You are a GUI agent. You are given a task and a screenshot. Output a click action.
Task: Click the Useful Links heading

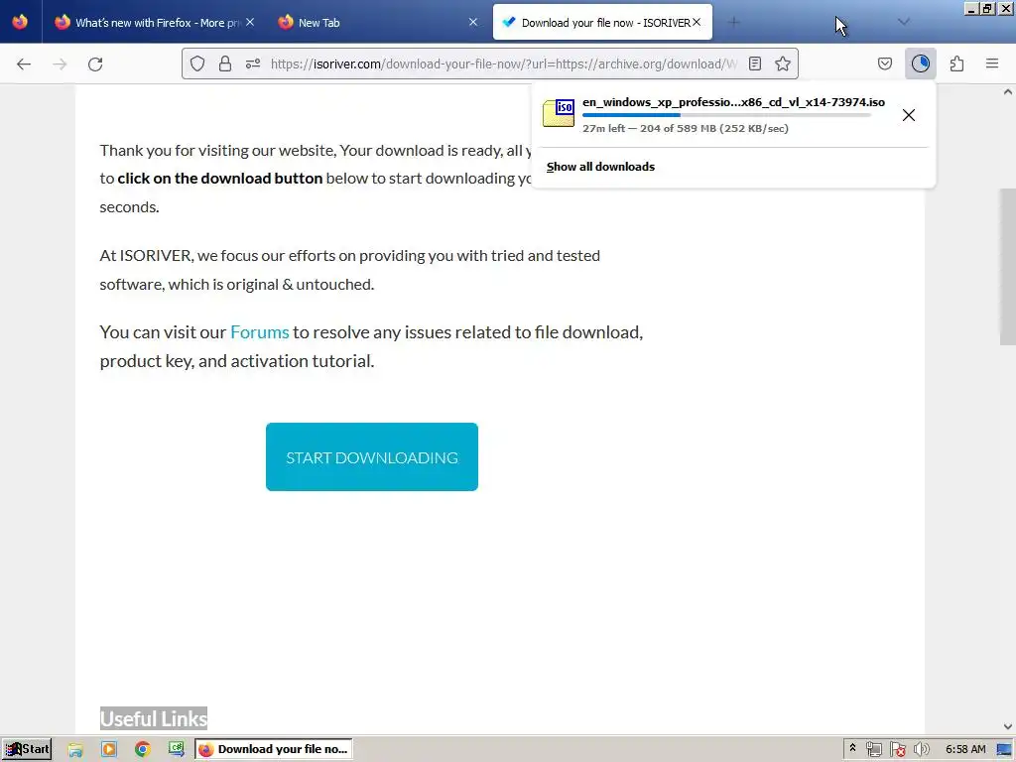pos(154,718)
